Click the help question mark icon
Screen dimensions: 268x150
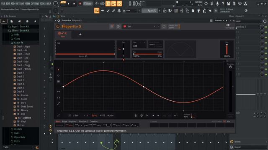click(x=223, y=4)
